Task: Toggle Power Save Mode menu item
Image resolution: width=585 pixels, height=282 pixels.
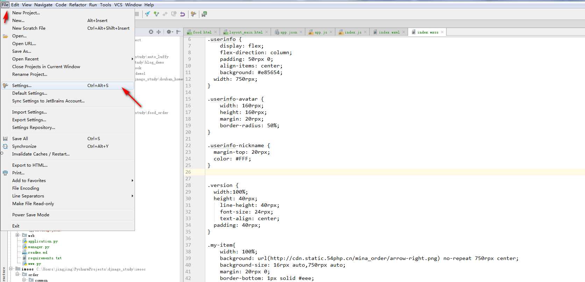Action: [x=67, y=215]
